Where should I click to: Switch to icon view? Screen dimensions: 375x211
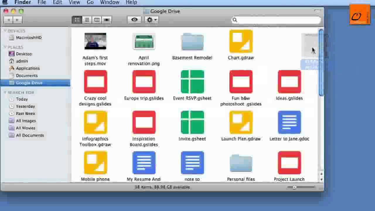[x=77, y=20]
